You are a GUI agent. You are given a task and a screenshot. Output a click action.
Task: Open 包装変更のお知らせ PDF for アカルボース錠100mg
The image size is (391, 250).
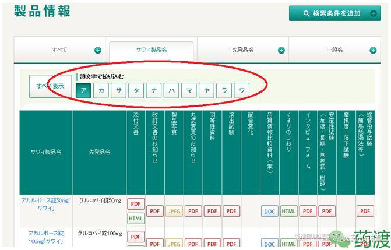[193, 243]
